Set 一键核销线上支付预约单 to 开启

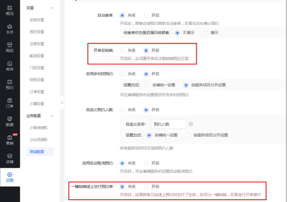click(146, 187)
